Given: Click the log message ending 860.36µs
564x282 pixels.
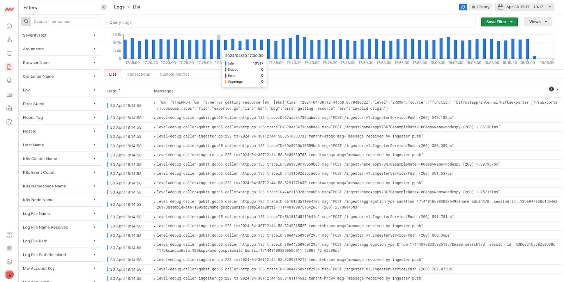Looking at the screenshot, I should point(304,236).
